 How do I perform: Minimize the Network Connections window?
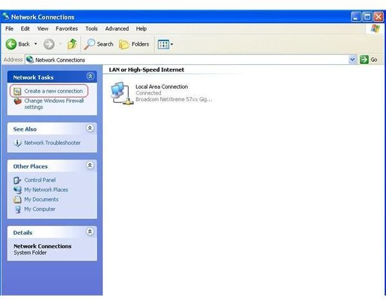356,17
